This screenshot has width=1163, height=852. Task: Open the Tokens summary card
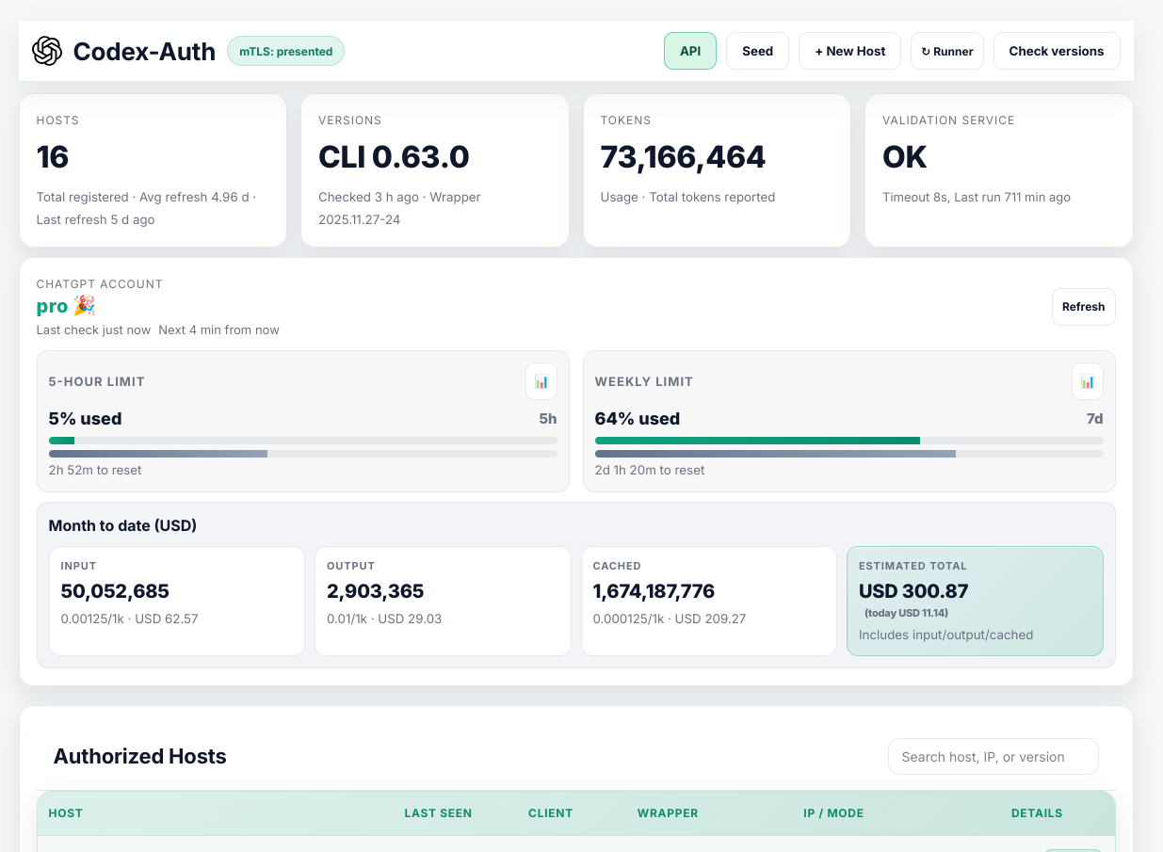pos(716,169)
